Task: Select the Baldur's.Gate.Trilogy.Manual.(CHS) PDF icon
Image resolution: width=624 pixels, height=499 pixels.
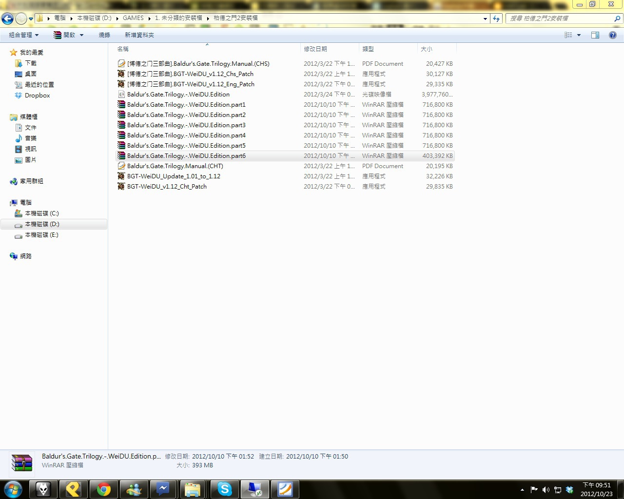Action: coord(121,63)
